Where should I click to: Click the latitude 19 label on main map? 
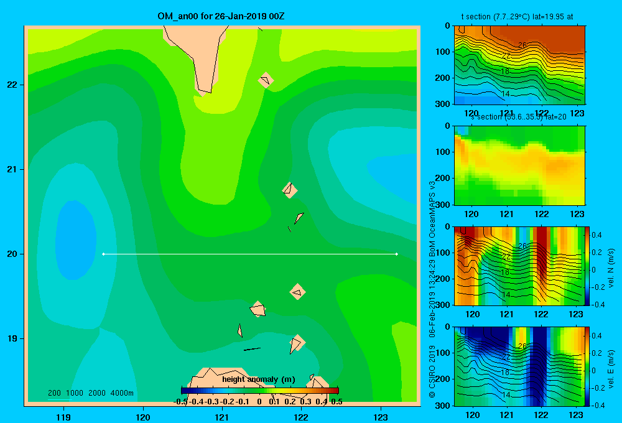(x=12, y=338)
